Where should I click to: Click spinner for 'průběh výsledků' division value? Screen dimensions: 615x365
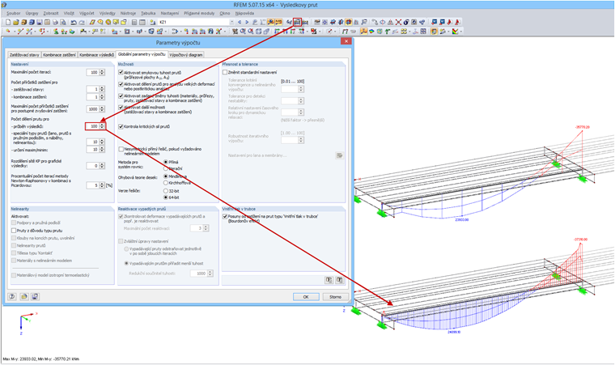click(102, 126)
